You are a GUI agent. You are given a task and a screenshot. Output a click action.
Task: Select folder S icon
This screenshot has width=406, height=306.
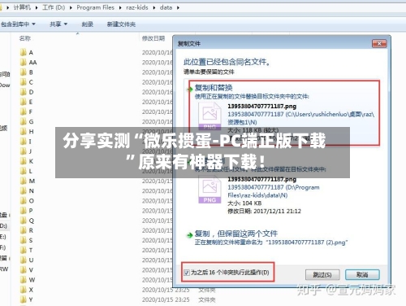[x=24, y=240]
